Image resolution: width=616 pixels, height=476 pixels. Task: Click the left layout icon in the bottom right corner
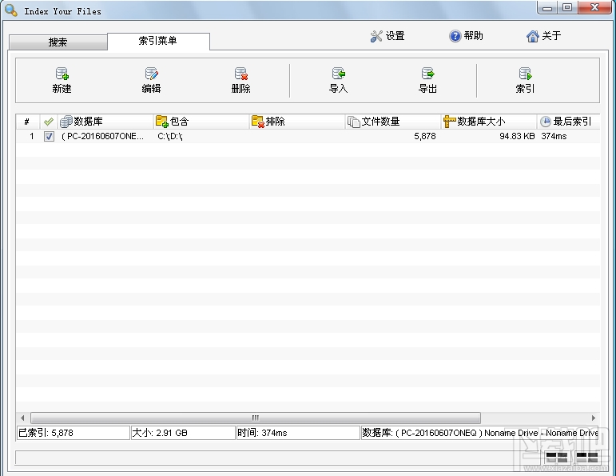[x=557, y=458]
